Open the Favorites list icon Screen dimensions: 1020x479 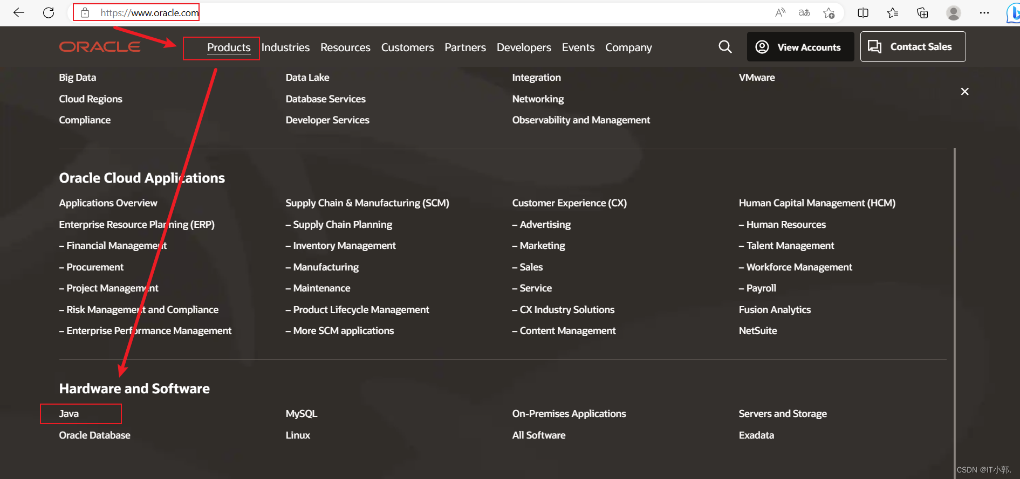[x=893, y=12]
